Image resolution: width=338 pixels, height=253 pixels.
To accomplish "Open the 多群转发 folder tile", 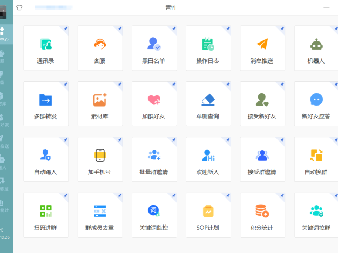I will tap(46, 104).
